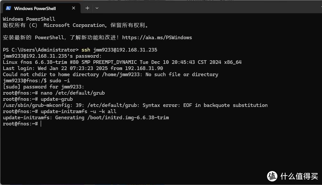Click the update-initramfs -u -k all command
The height and width of the screenshot is (185, 322).
[79, 111]
